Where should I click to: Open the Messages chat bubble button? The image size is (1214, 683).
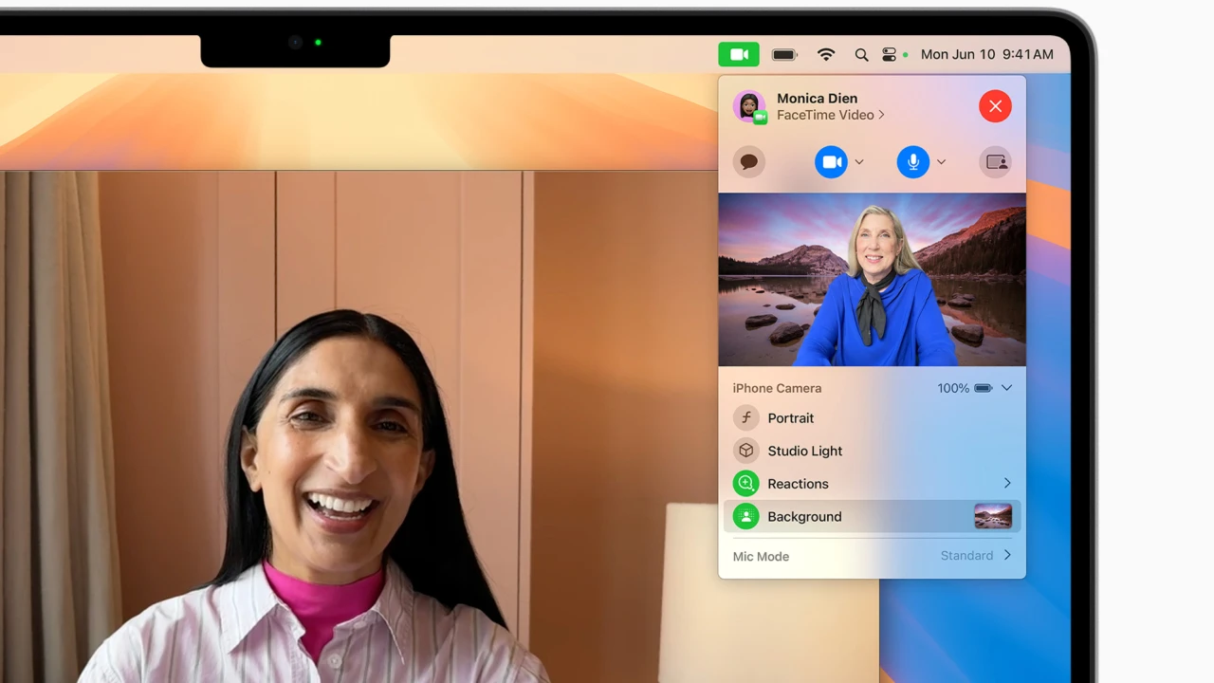pos(749,162)
